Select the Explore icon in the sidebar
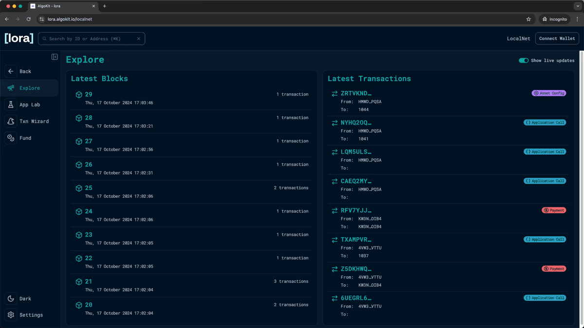This screenshot has height=328, width=584. click(x=11, y=88)
